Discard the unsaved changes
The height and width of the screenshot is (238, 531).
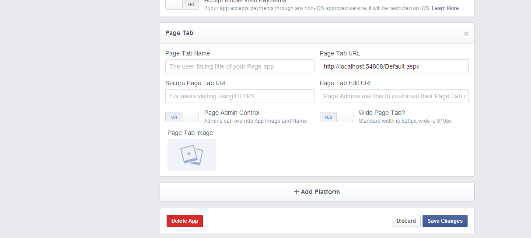click(x=406, y=221)
